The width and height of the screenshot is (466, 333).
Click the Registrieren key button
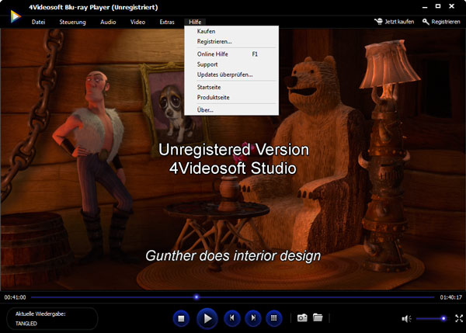pyautogui.click(x=441, y=22)
